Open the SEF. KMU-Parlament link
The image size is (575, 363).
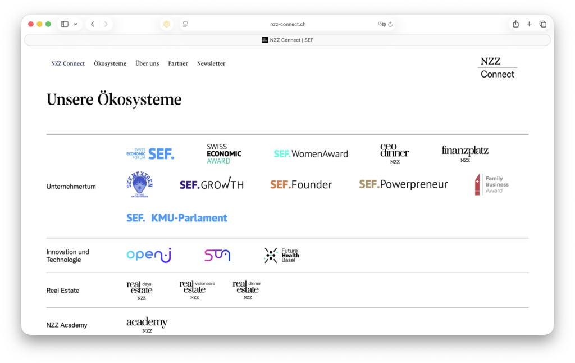pos(177,218)
